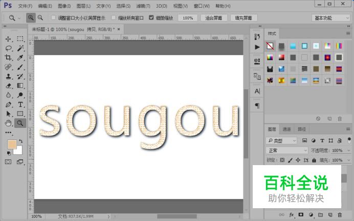Select the Pen tool

pos(8,105)
